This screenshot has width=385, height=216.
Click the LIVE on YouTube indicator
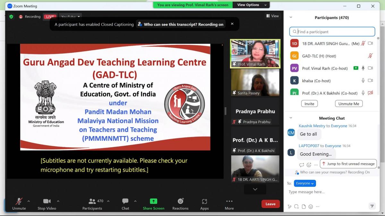click(x=63, y=17)
